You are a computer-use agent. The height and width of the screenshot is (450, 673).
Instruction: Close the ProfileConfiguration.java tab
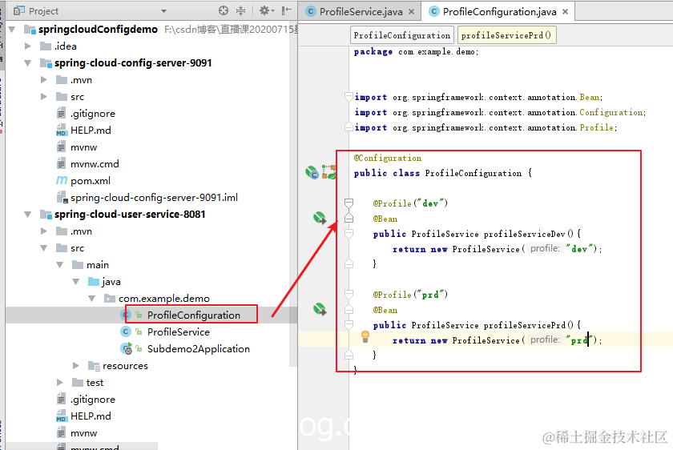[x=566, y=11]
